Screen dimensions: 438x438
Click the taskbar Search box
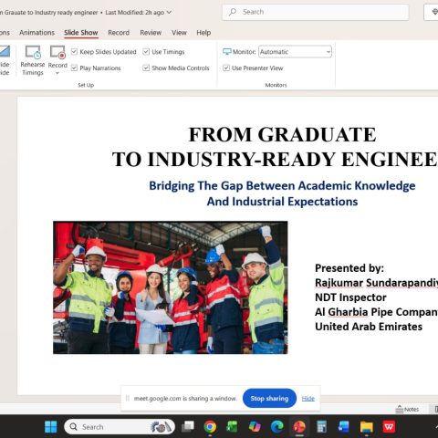coord(120,427)
